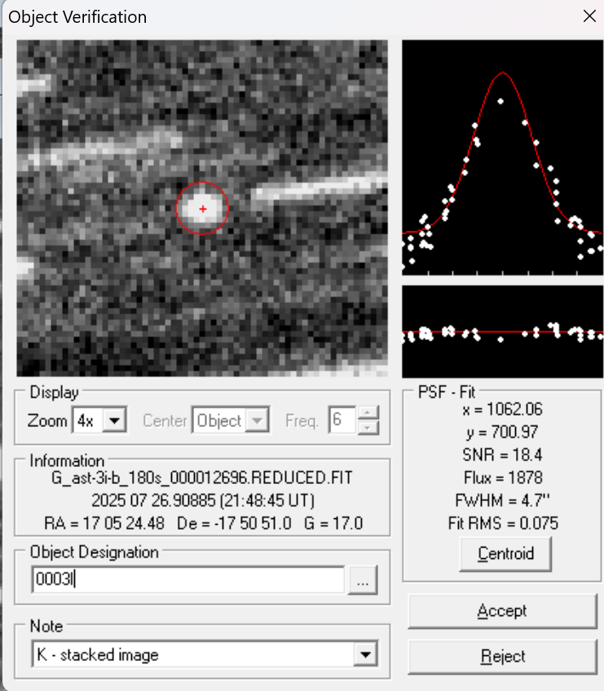Expand the Note dropdown list
This screenshot has width=604, height=691.
tap(367, 654)
